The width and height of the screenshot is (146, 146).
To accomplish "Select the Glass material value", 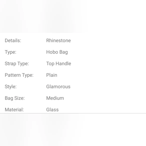I will tap(52, 110).
